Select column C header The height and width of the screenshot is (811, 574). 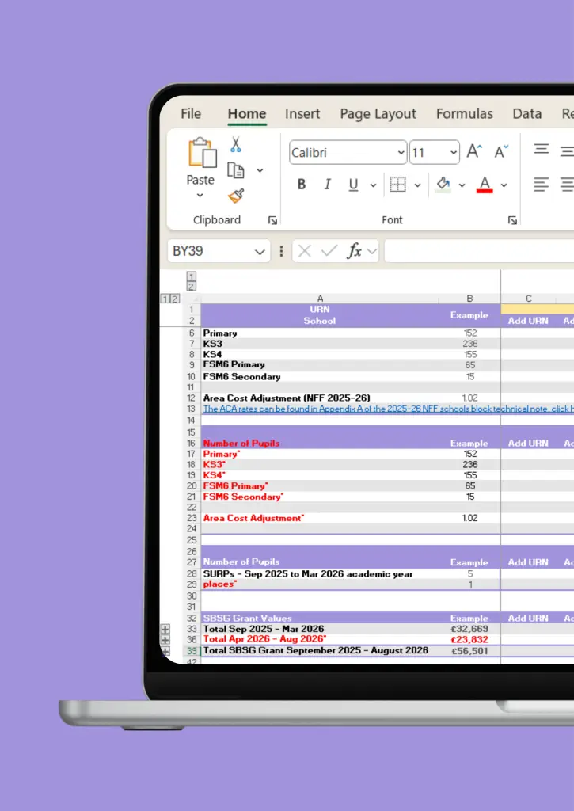(529, 299)
